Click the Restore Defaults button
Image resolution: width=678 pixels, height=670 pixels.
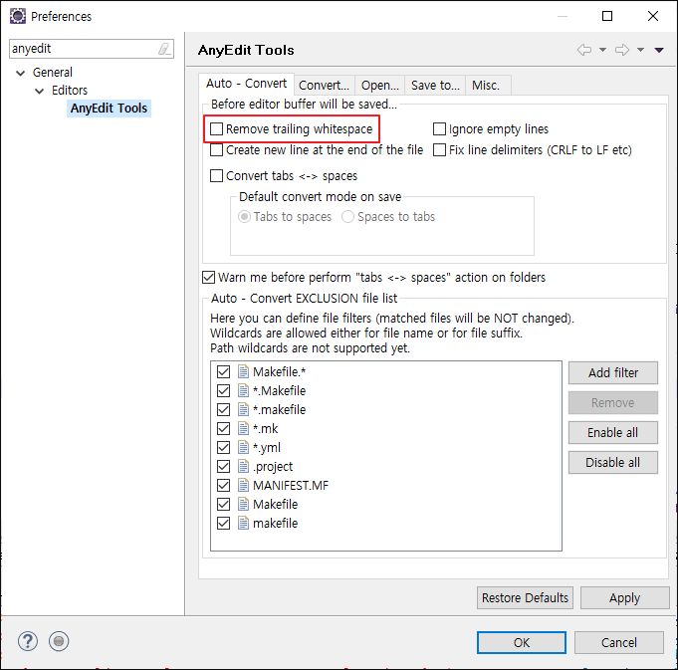click(x=525, y=597)
